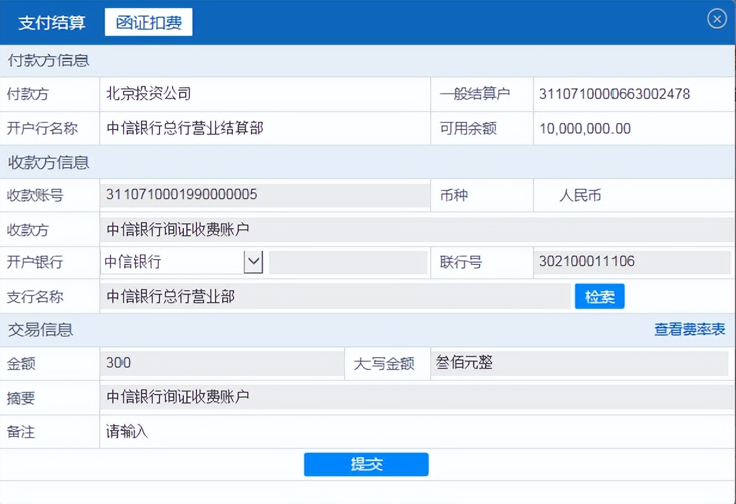Open the 开户银行 bank dropdown
Image resolution: width=736 pixels, height=504 pixels.
(x=173, y=262)
